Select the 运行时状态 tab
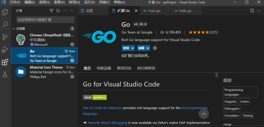Image resolution: width=264 pixels, height=127 pixels. [x=146, y=68]
